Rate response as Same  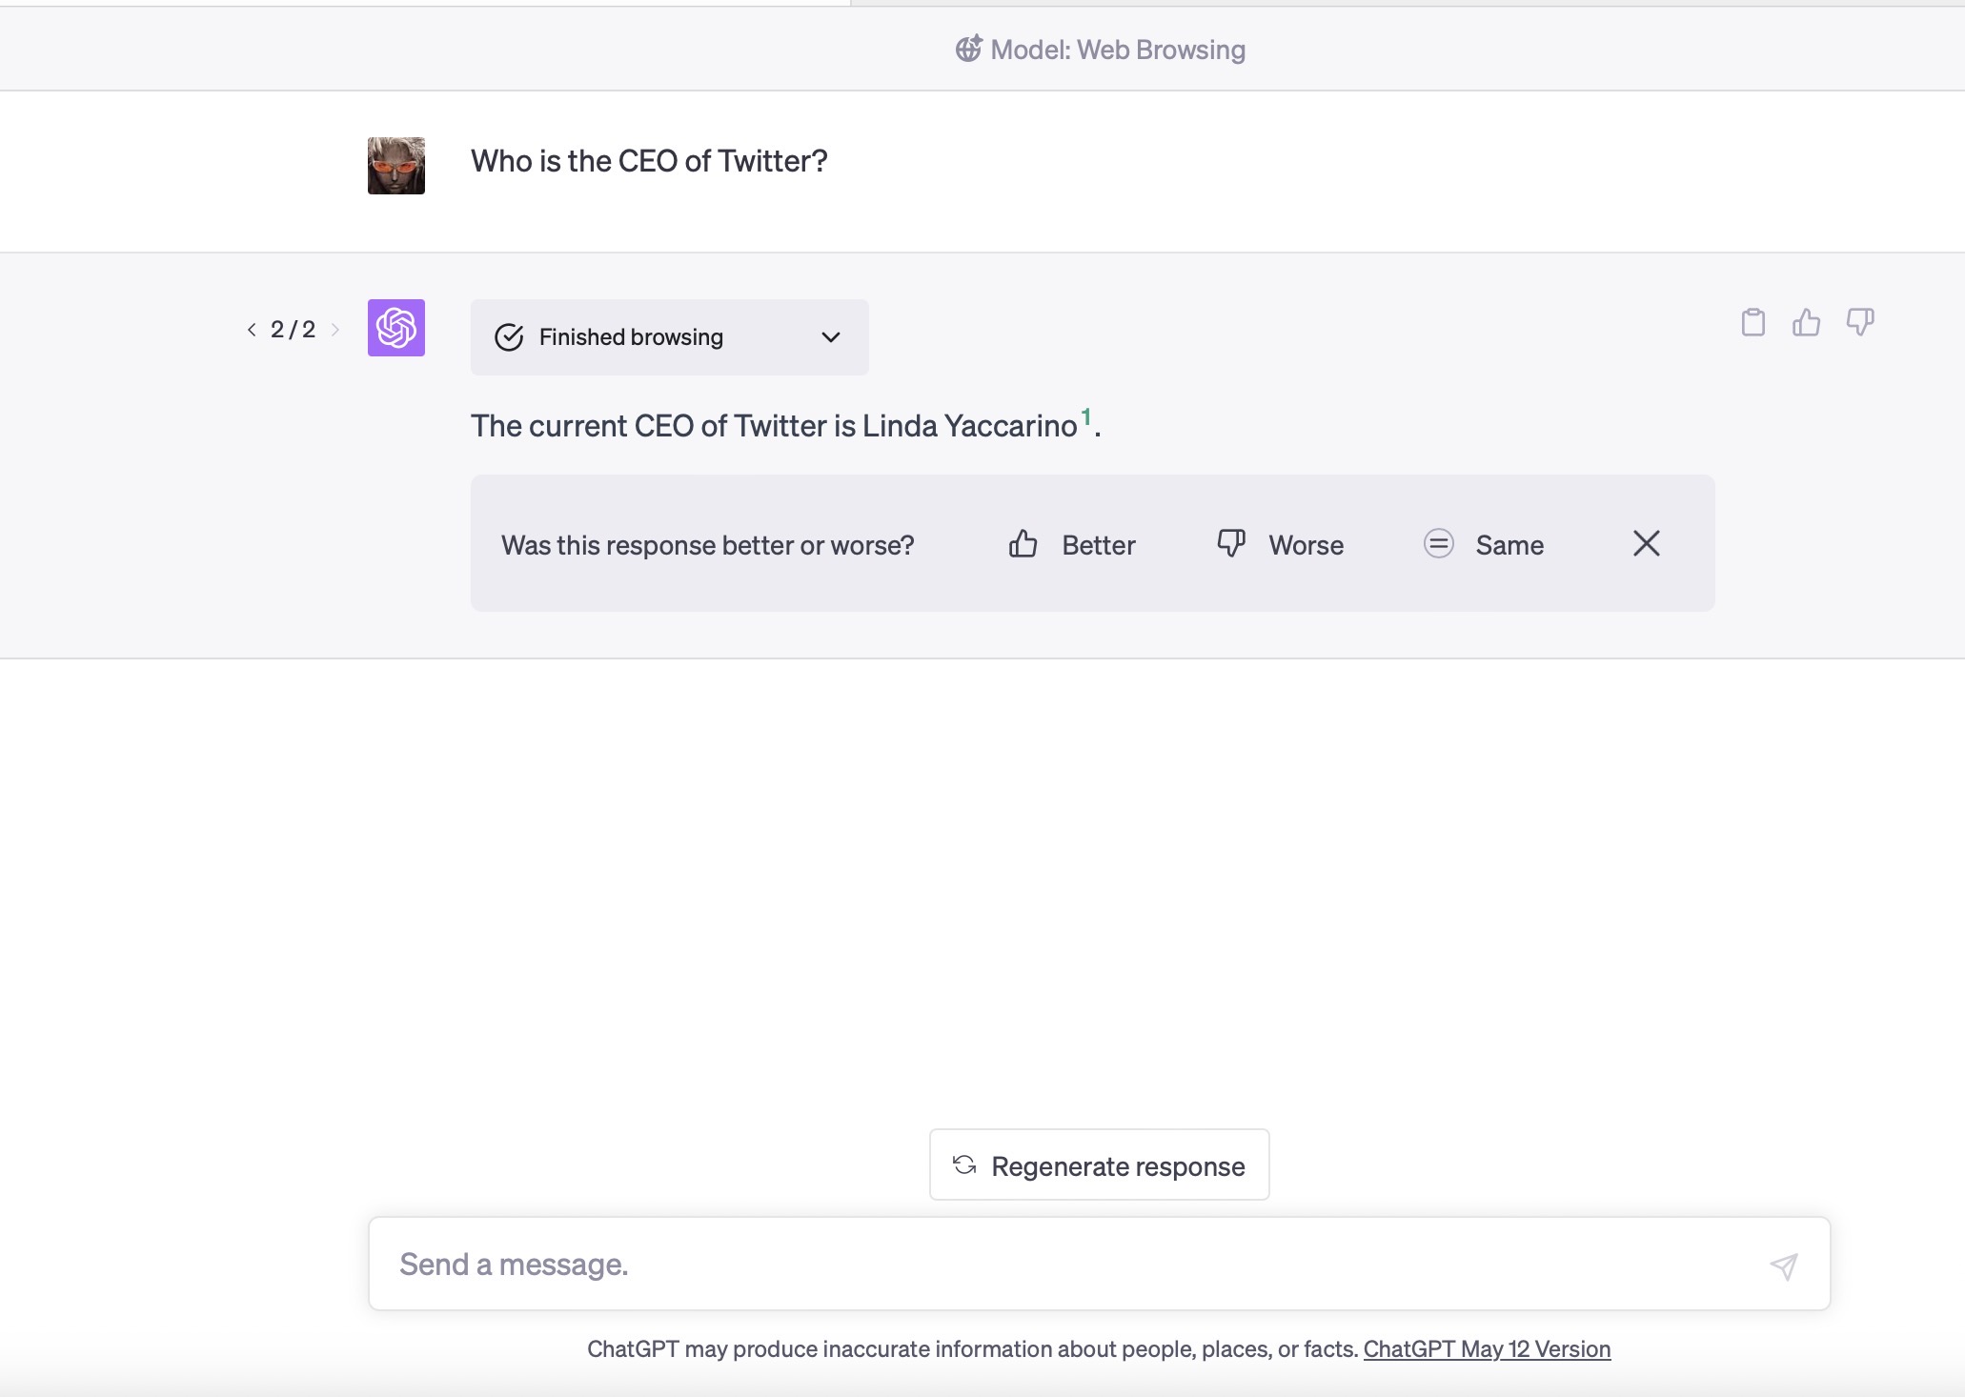1484,545
